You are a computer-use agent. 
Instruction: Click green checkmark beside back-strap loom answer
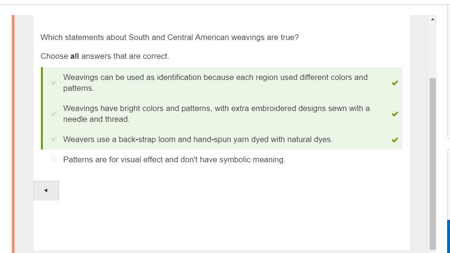[x=395, y=140]
